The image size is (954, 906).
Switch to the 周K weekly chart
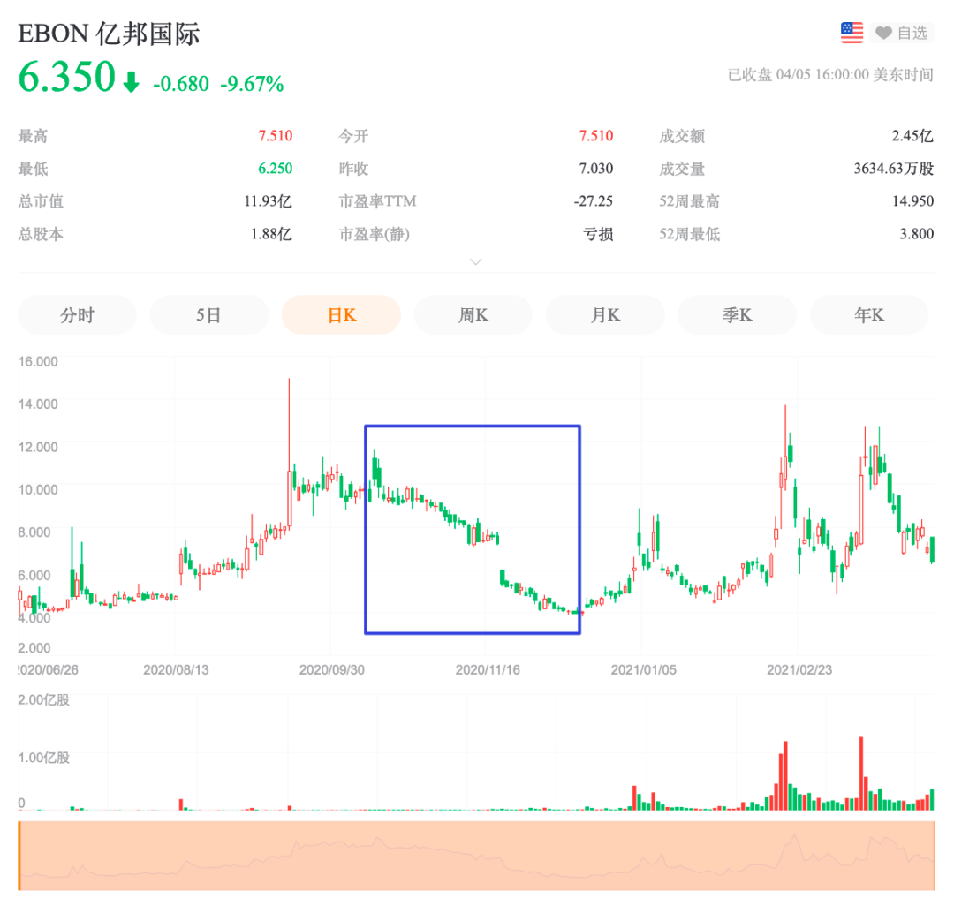[x=473, y=314]
